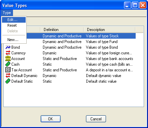The image size is (148, 128).
Task: Click Dynamic definition in Default Dynamic row
Action: tap(50, 76)
